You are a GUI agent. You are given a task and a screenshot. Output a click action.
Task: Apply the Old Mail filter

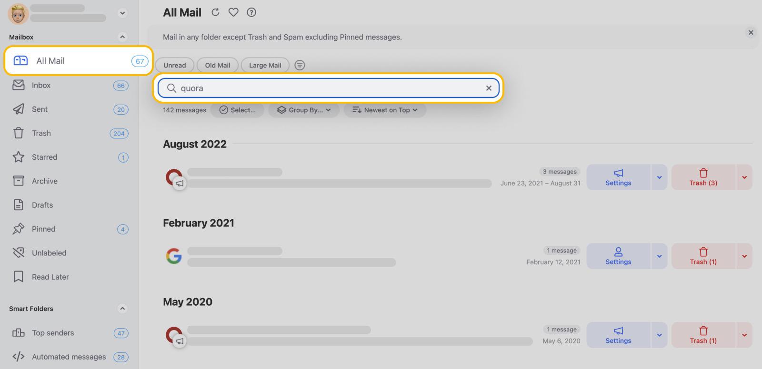point(218,65)
